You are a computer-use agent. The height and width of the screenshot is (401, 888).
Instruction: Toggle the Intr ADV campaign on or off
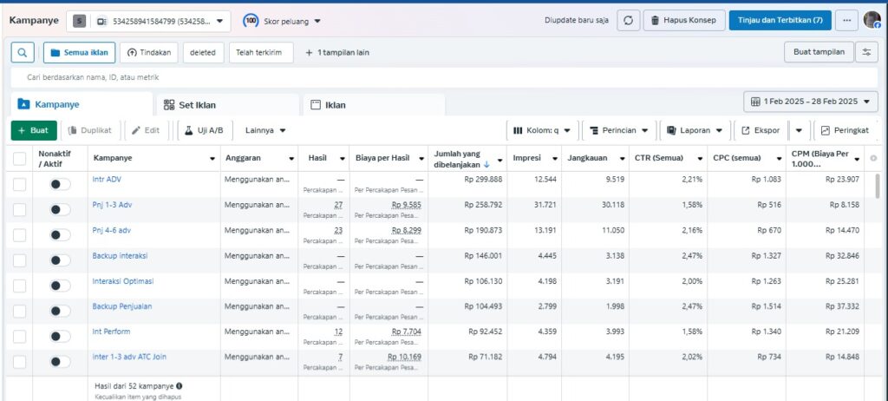(x=60, y=184)
